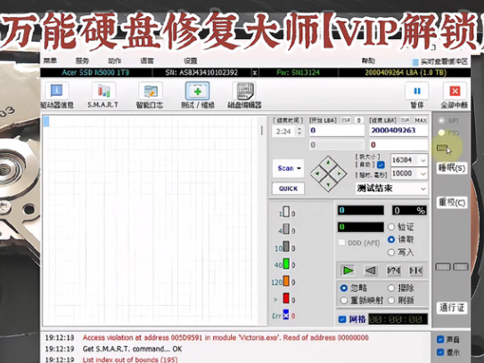Toggle the hints (提示) checkbox
The width and height of the screenshot is (484, 363).
point(440,352)
